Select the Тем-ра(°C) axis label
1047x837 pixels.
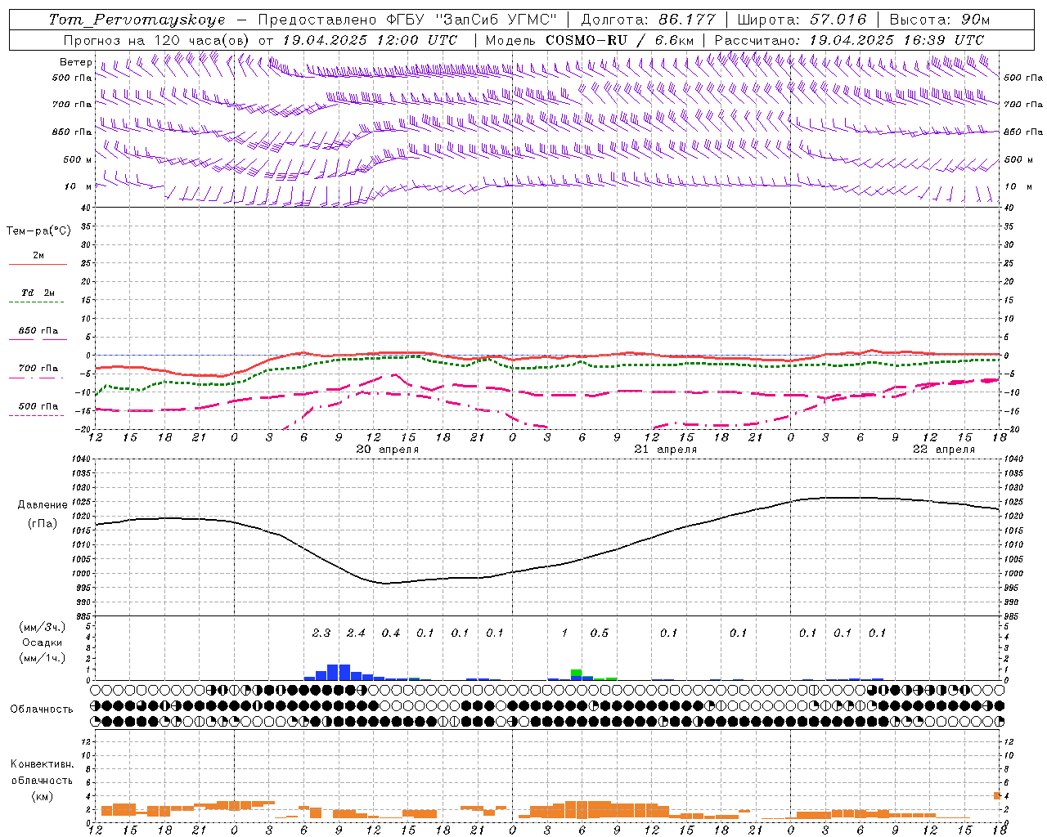pos(38,231)
